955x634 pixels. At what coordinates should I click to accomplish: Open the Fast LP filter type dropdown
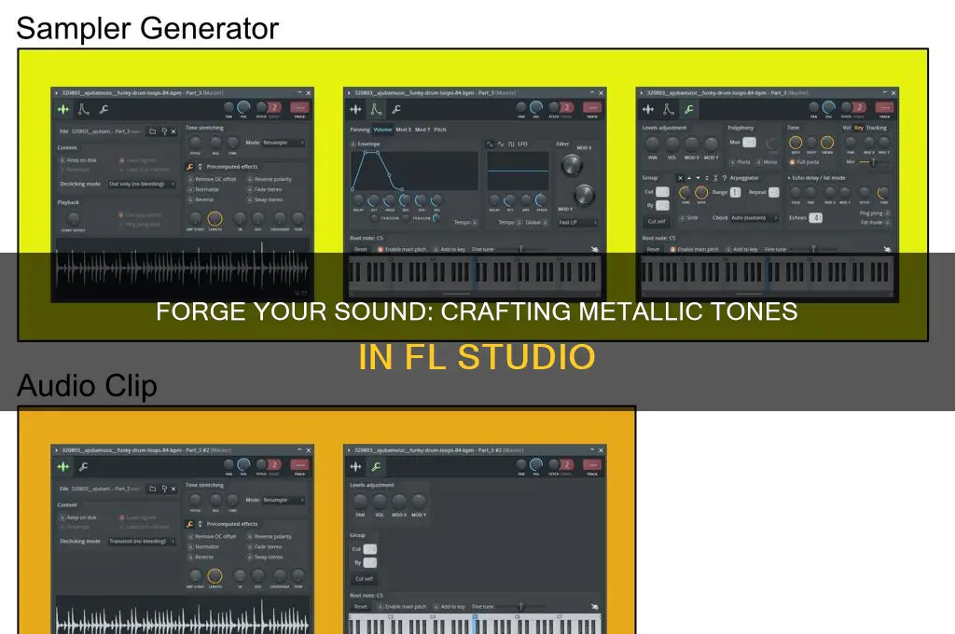click(x=577, y=222)
